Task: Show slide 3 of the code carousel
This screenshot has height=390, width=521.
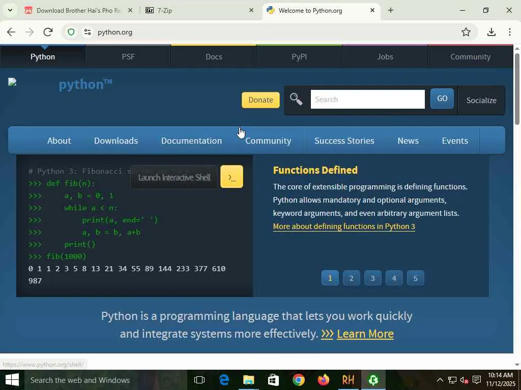Action: point(372,278)
